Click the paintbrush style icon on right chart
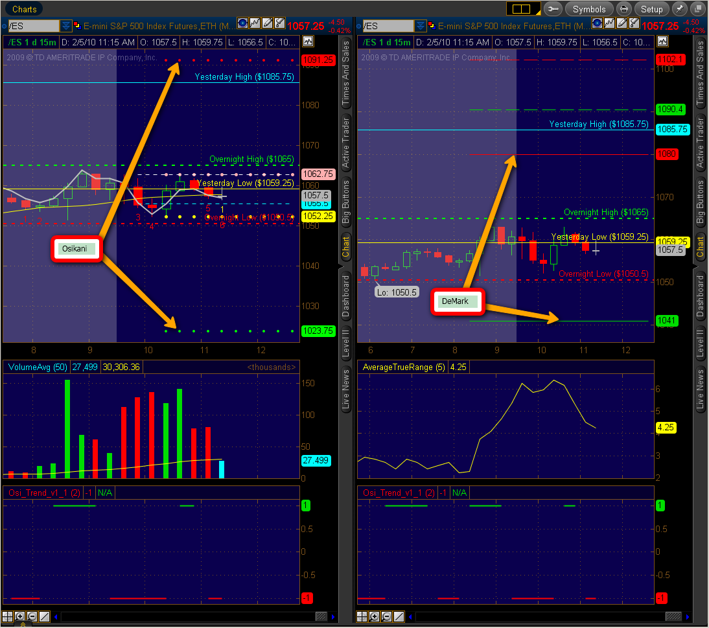Viewport: 709px width, 628px height. point(634,23)
